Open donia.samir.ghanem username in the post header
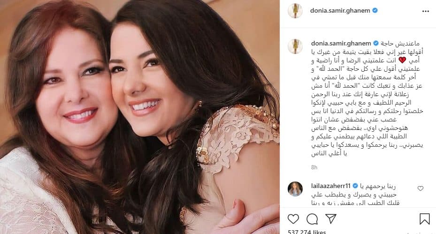The width and height of the screenshot is (436, 234). pos(340,11)
